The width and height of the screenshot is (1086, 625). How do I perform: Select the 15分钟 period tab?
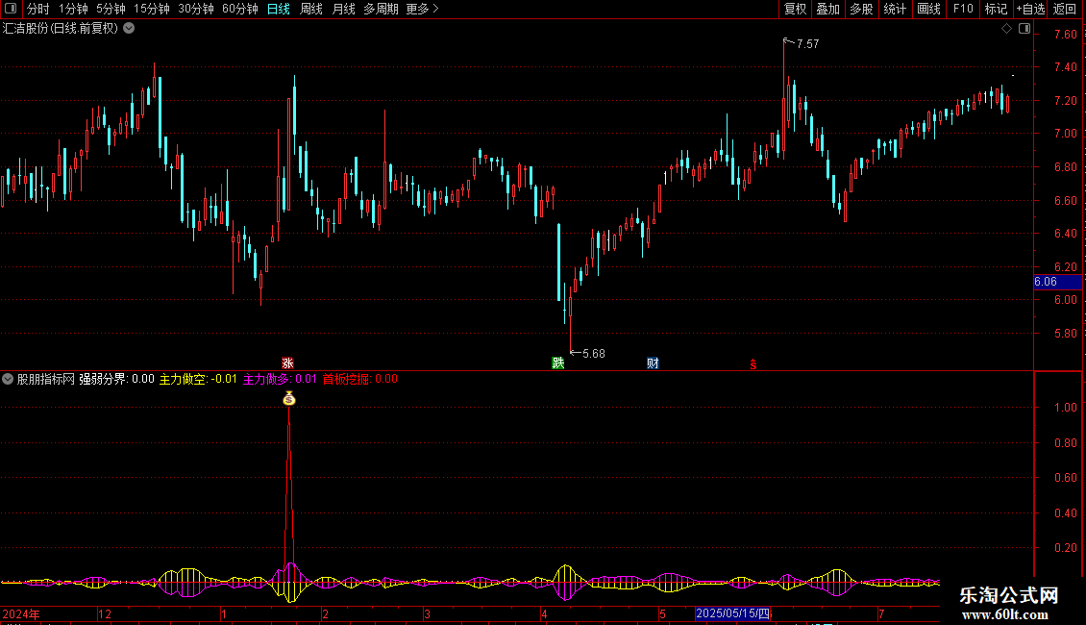[x=152, y=9]
